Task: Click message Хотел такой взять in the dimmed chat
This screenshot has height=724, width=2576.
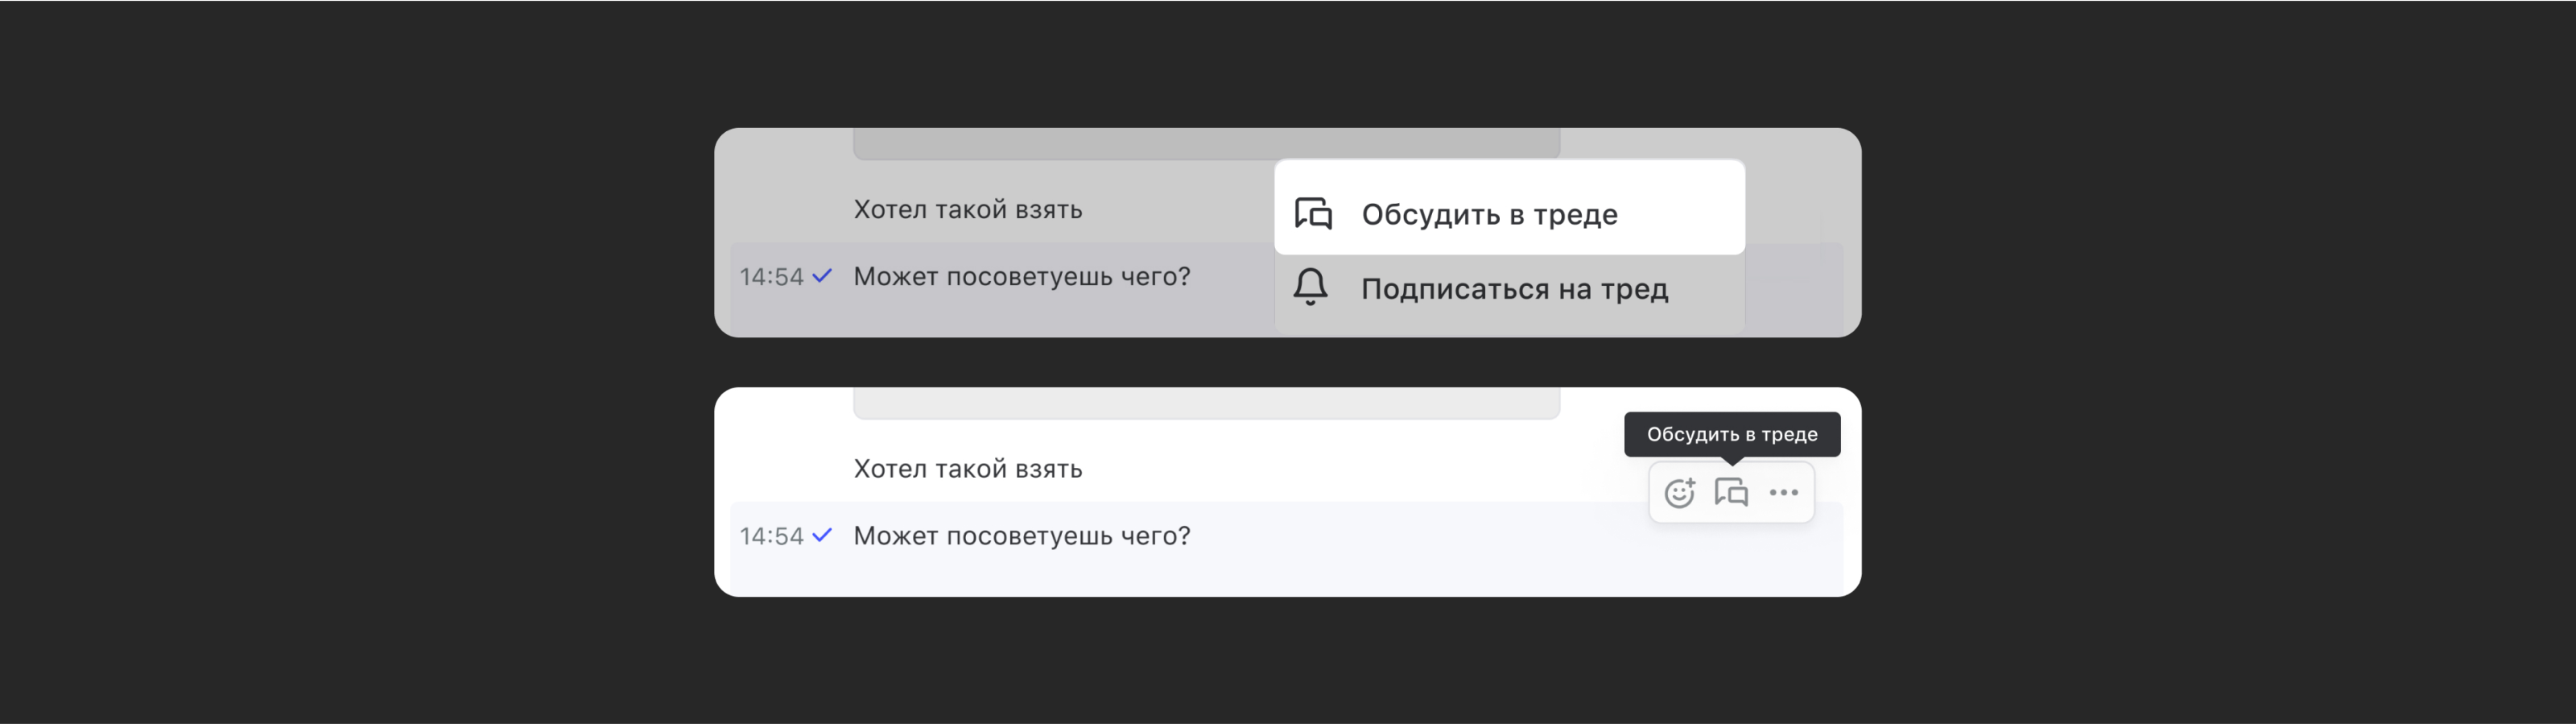Action: (x=967, y=209)
